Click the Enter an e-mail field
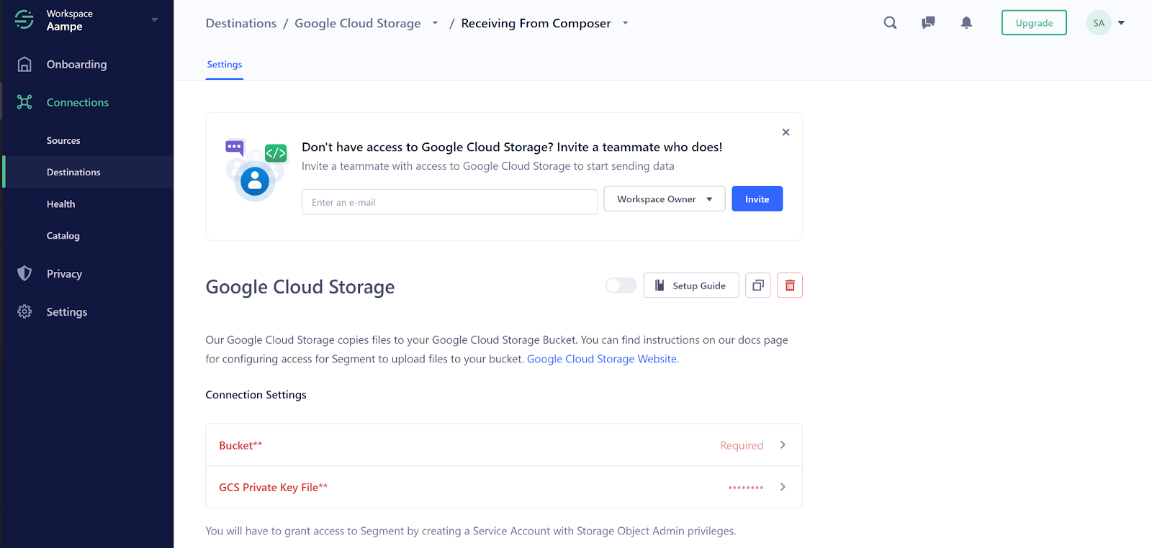1152x548 pixels. coord(449,202)
